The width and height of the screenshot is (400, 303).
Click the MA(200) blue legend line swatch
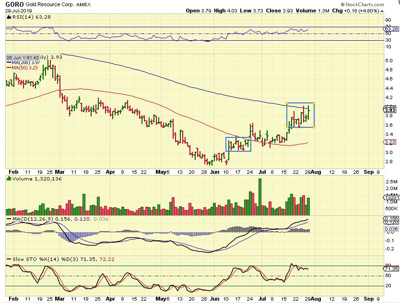coord(9,63)
